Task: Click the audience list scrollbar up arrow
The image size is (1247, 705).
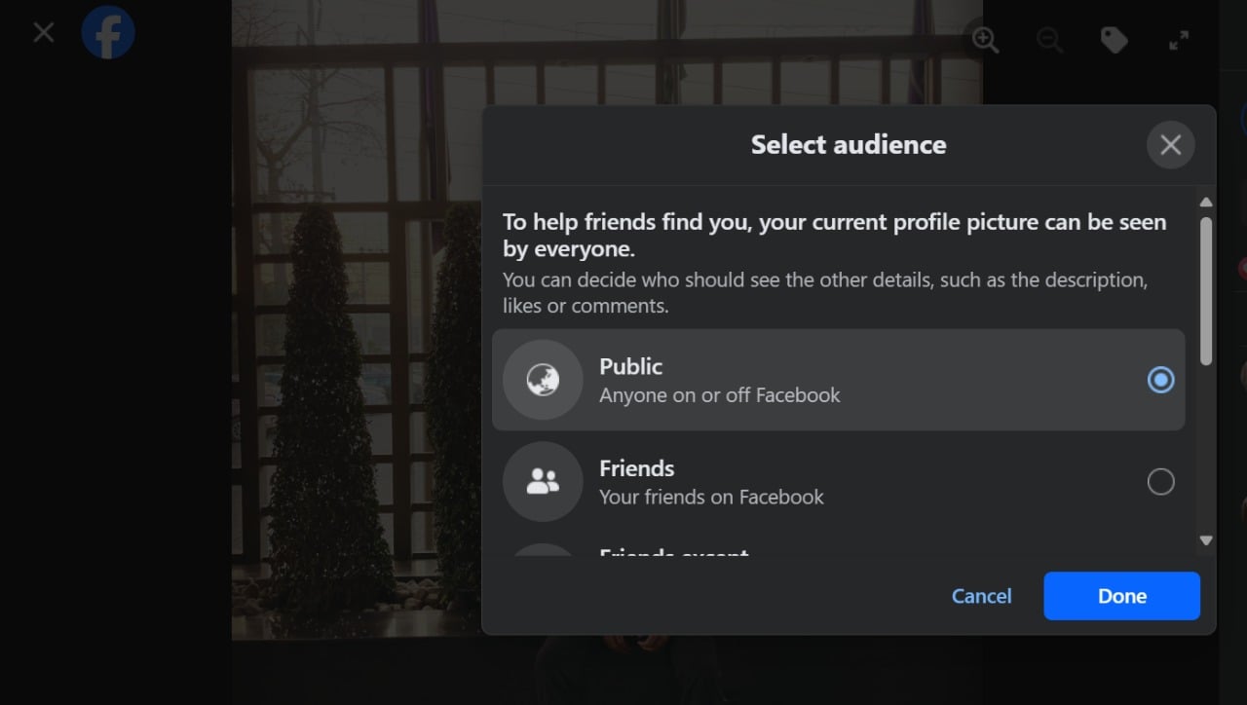Action: click(x=1206, y=203)
